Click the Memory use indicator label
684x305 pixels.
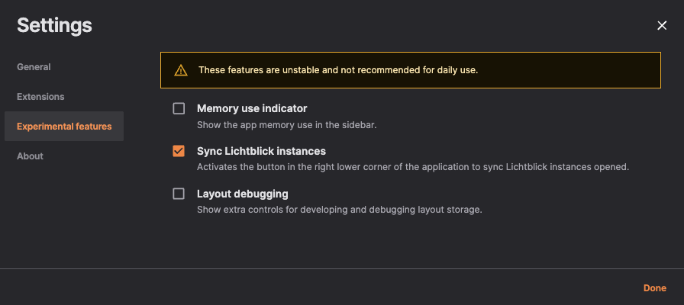[252, 108]
